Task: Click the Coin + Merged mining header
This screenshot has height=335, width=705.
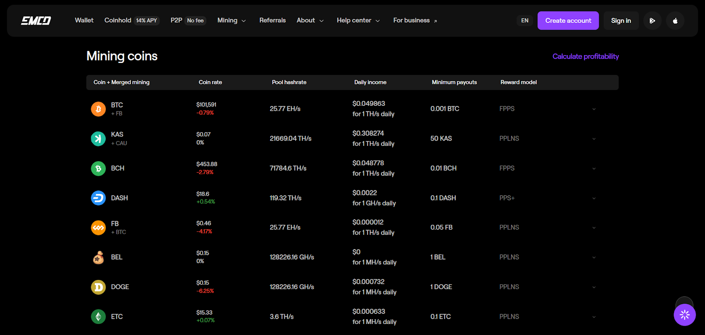Action: (122, 82)
